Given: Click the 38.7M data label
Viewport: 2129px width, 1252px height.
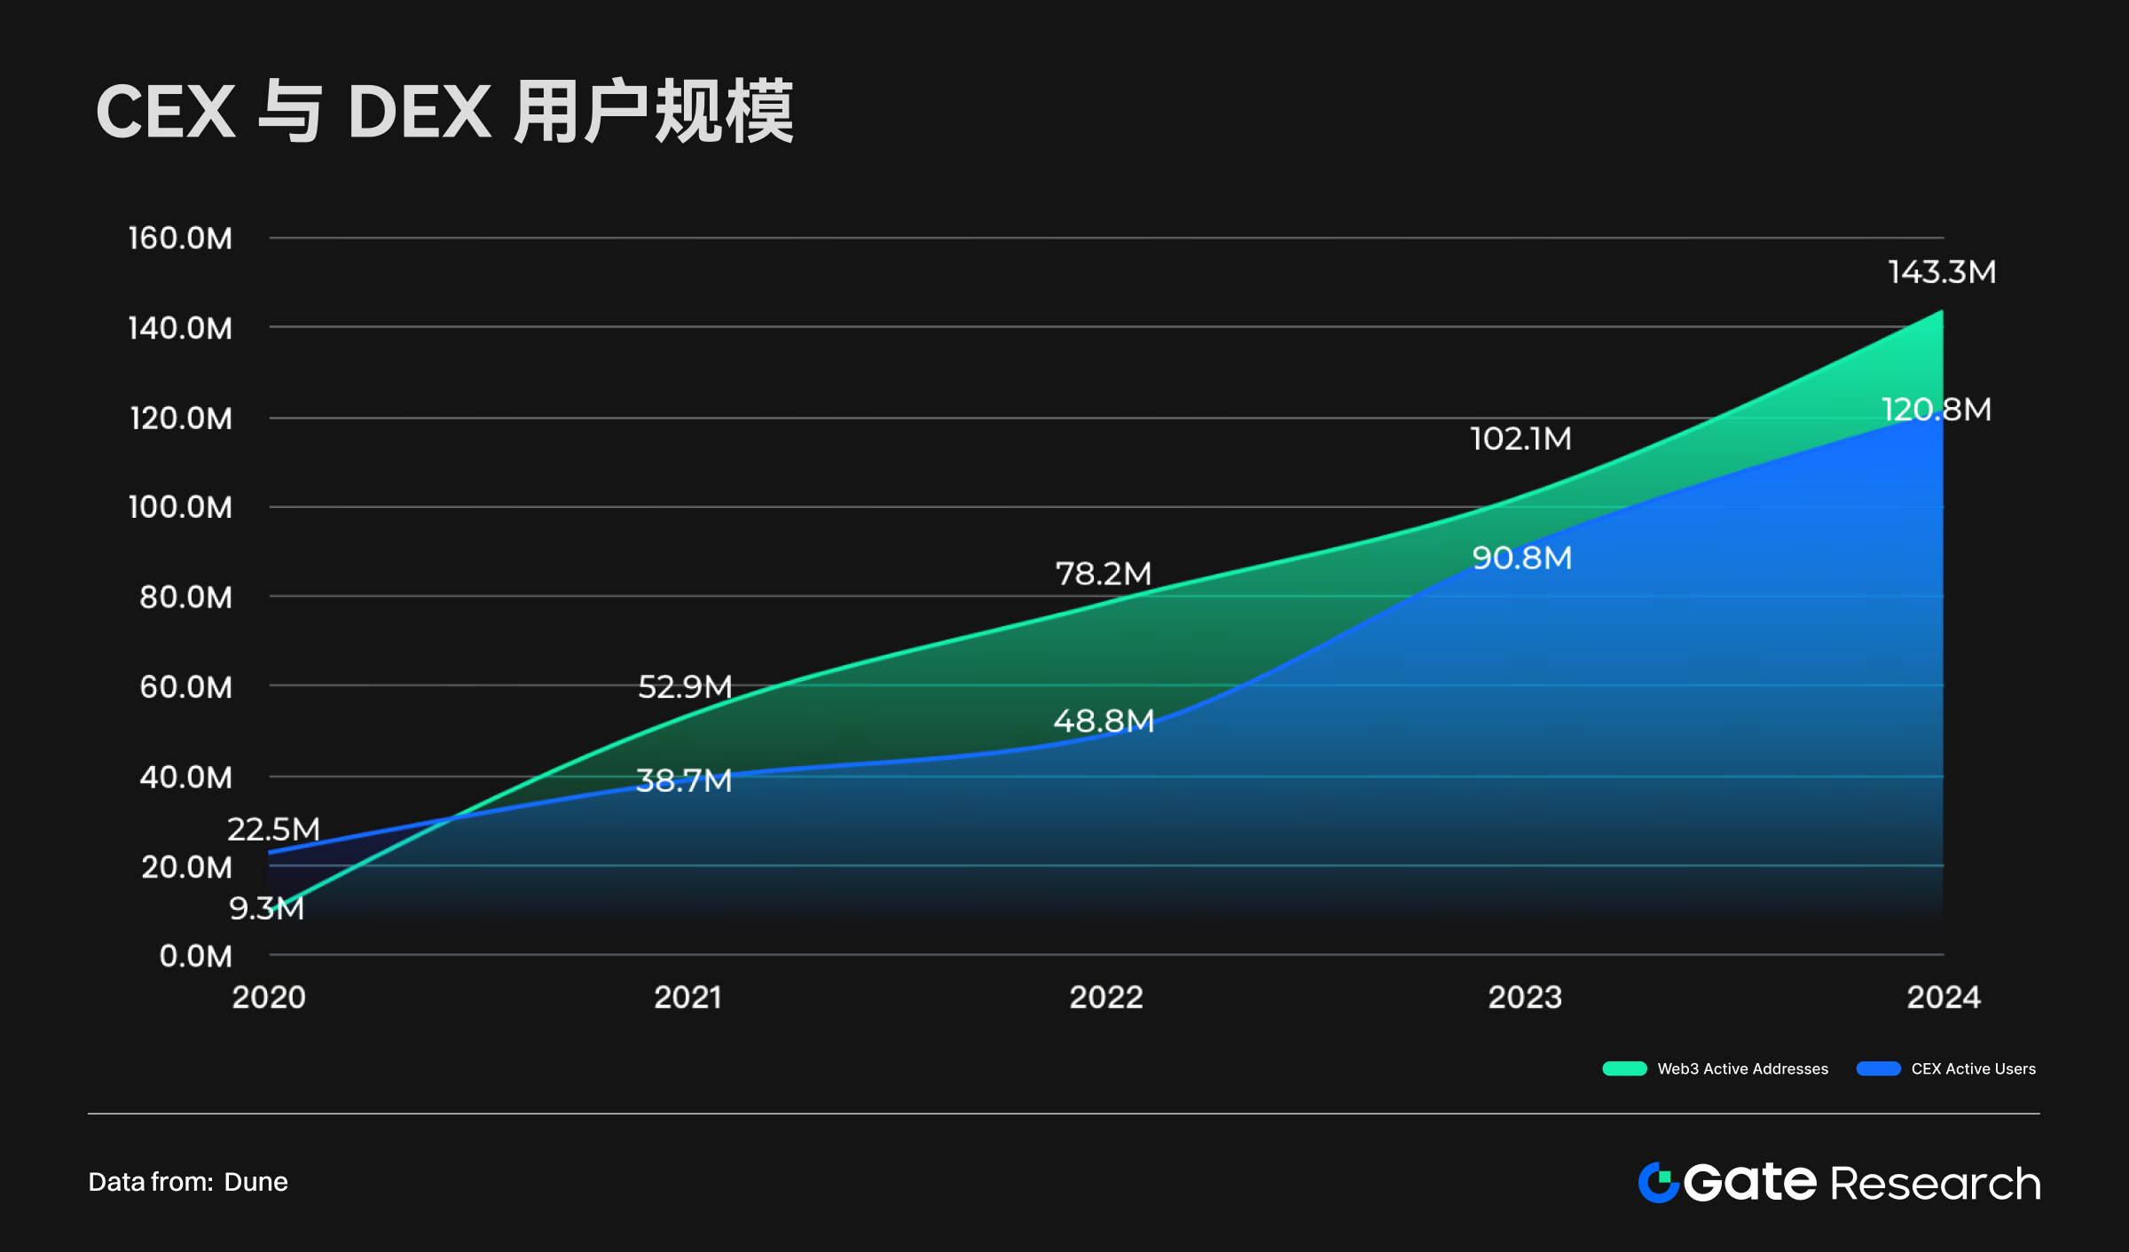Looking at the screenshot, I should tap(684, 781).
